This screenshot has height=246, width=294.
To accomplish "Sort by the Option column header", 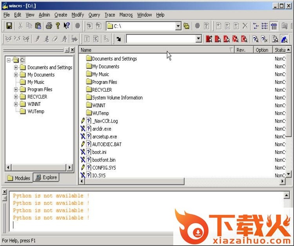I will coord(263,50).
